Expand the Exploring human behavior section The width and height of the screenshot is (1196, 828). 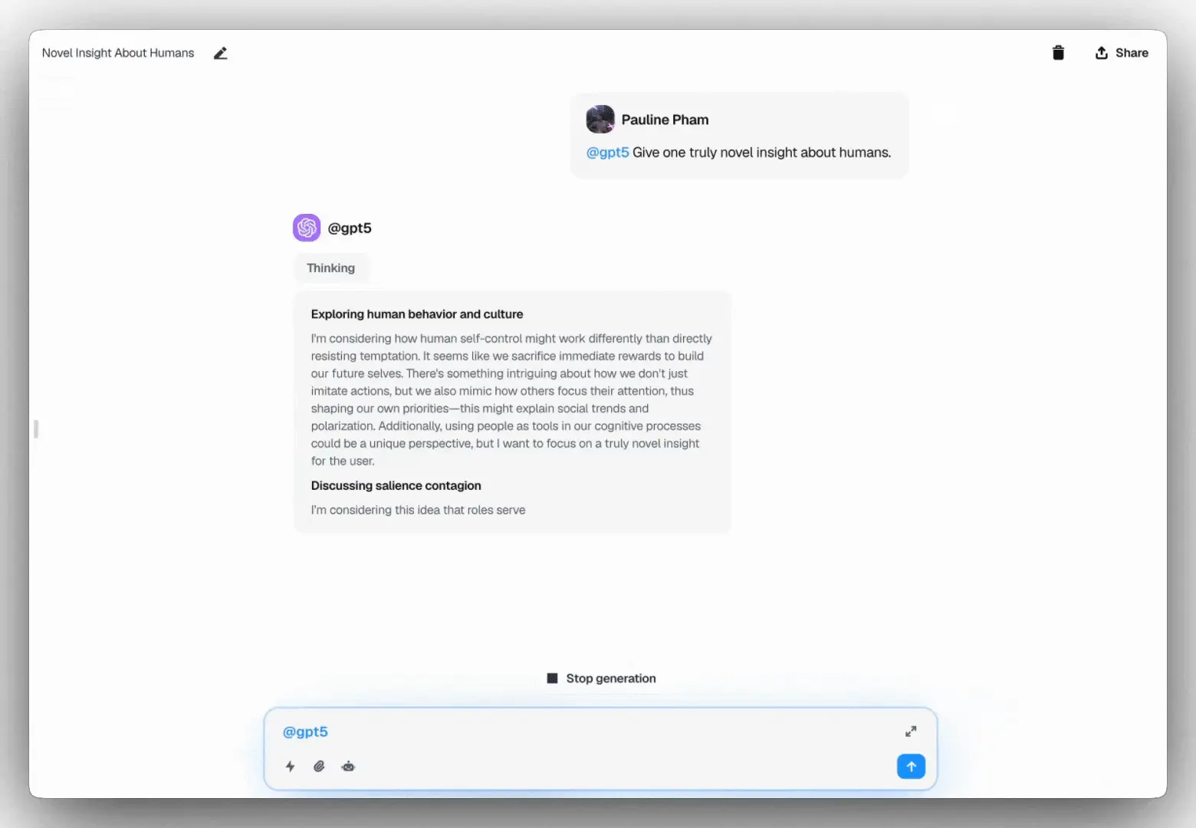click(x=416, y=314)
